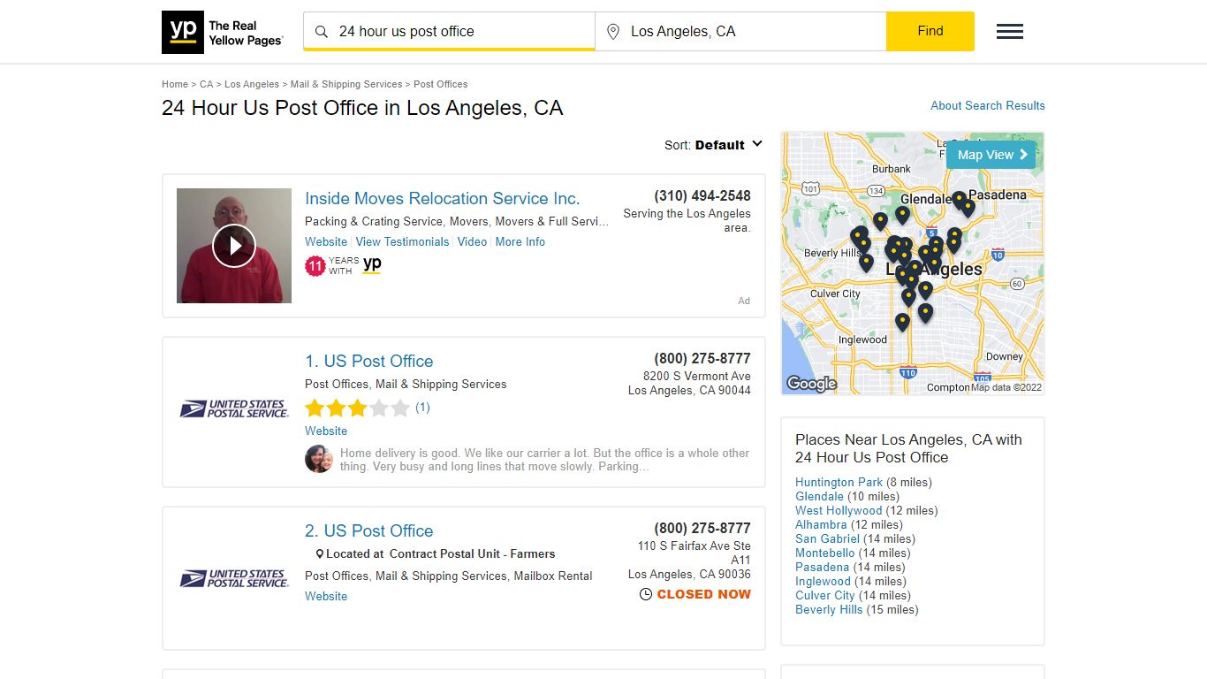This screenshot has height=679, width=1207.
Task: Open About Search Results link
Action: tap(988, 105)
